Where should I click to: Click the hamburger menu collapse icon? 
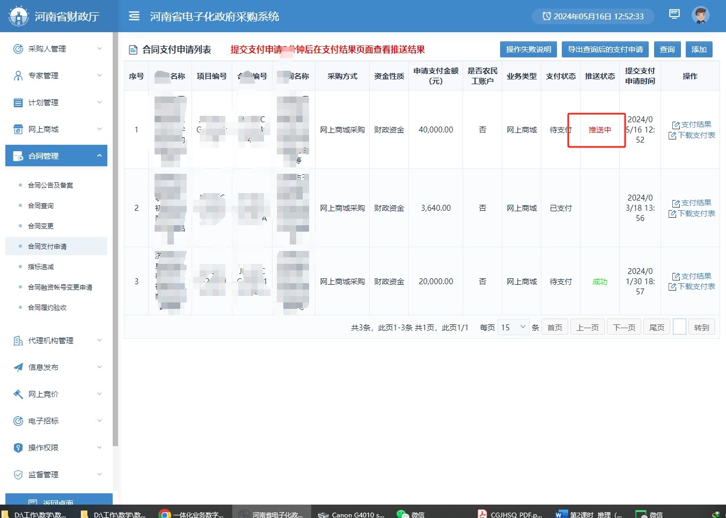[134, 16]
